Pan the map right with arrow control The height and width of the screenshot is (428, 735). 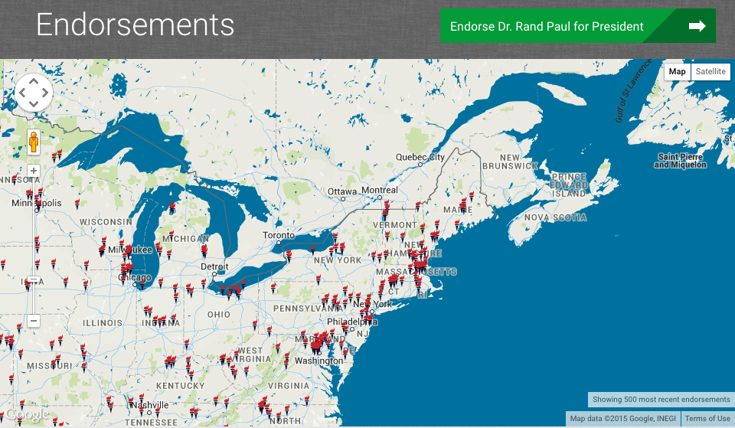click(x=45, y=93)
